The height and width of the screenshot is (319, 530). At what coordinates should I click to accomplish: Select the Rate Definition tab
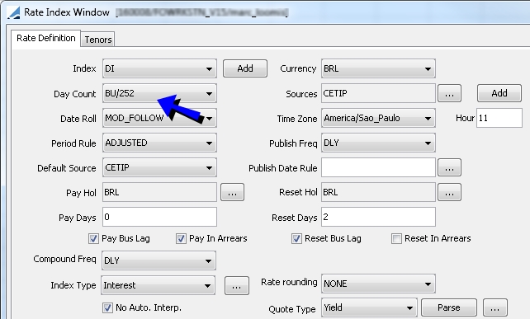tap(46, 38)
